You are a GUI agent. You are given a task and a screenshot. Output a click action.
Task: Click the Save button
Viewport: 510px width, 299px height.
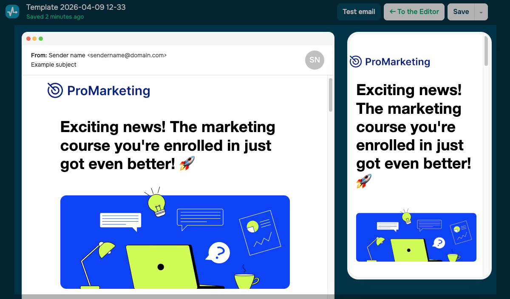[461, 12]
